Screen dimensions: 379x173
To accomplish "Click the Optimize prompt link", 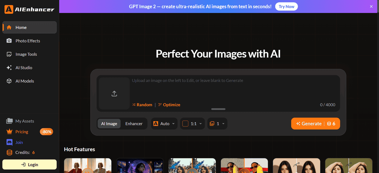I will 169,105.
